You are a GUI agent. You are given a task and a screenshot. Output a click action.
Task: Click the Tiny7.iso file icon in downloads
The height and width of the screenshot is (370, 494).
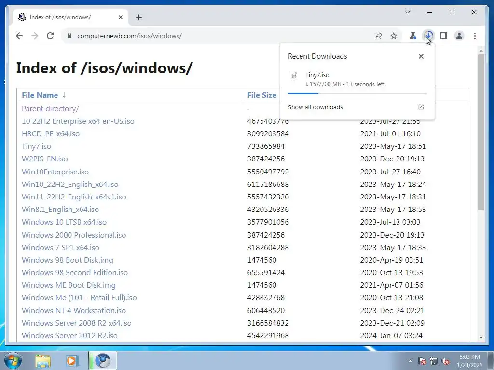[x=294, y=76]
